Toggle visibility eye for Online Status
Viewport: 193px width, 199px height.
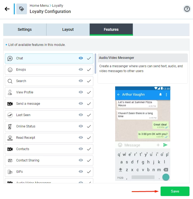pyautogui.click(x=81, y=126)
